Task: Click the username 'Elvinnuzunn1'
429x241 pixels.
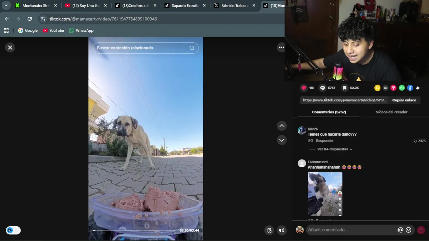Action: [318, 162]
